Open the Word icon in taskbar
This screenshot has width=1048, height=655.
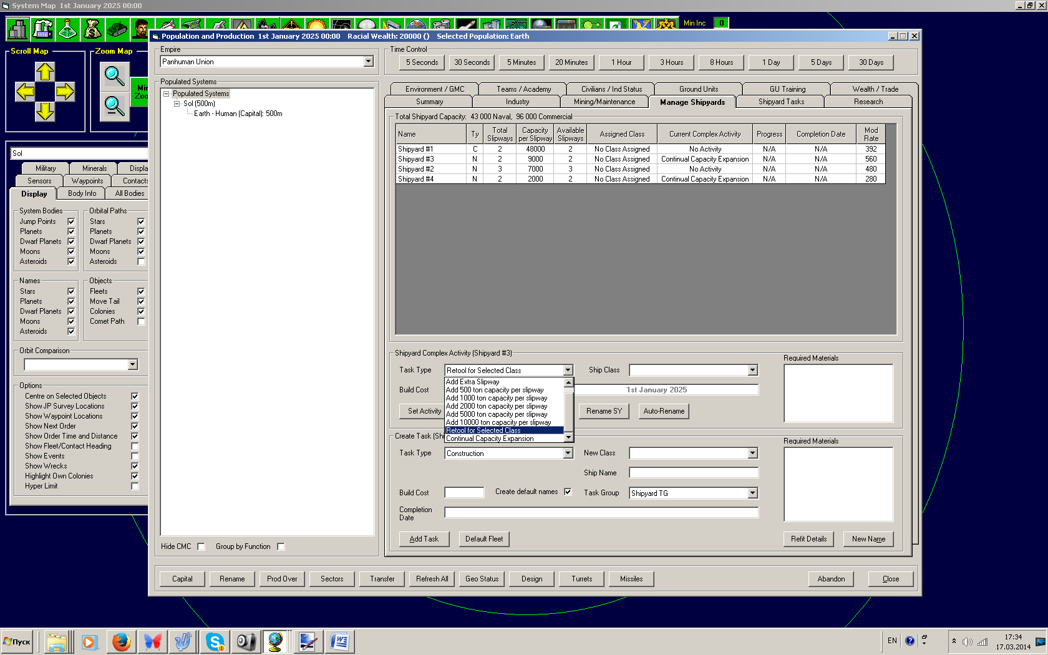340,641
